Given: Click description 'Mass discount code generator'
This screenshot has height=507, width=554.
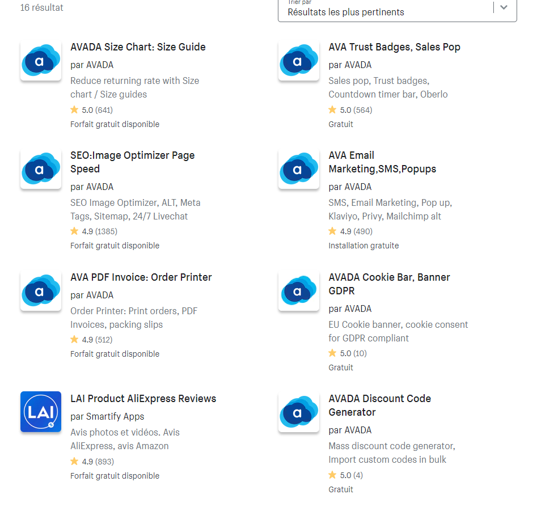Looking at the screenshot, I should tap(392, 453).
